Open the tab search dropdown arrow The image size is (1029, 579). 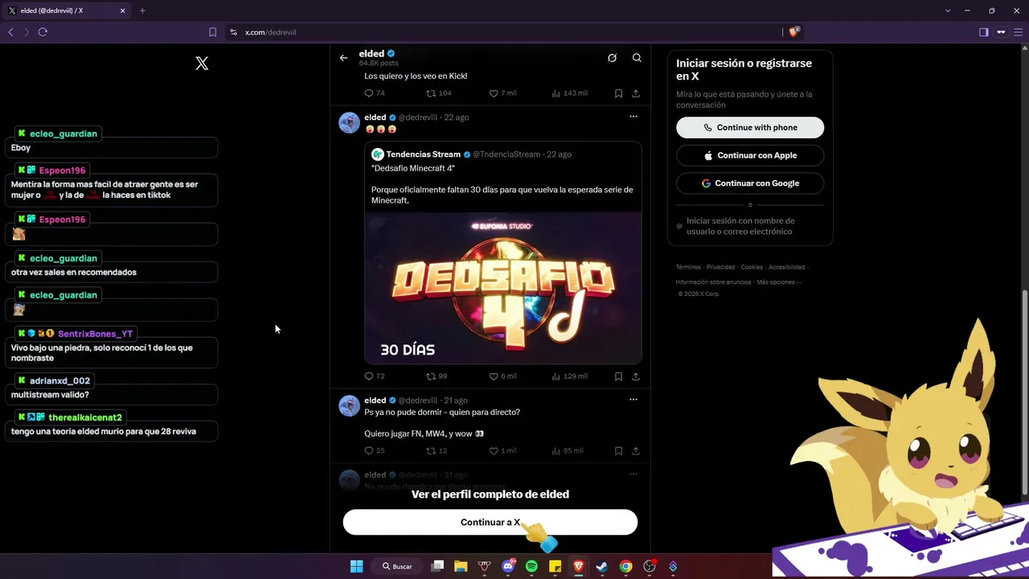point(948,10)
